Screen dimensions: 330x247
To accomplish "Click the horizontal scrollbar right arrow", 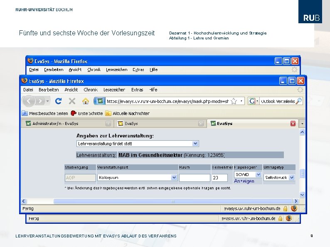I will 296,201.
